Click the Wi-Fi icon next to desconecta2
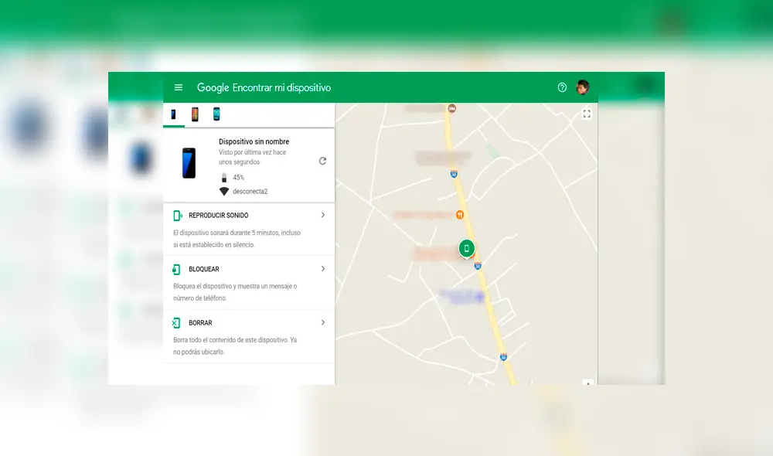 pos(224,191)
